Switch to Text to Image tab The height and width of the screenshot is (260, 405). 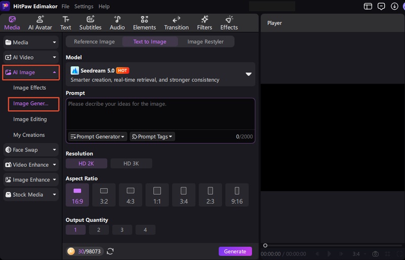[150, 41]
